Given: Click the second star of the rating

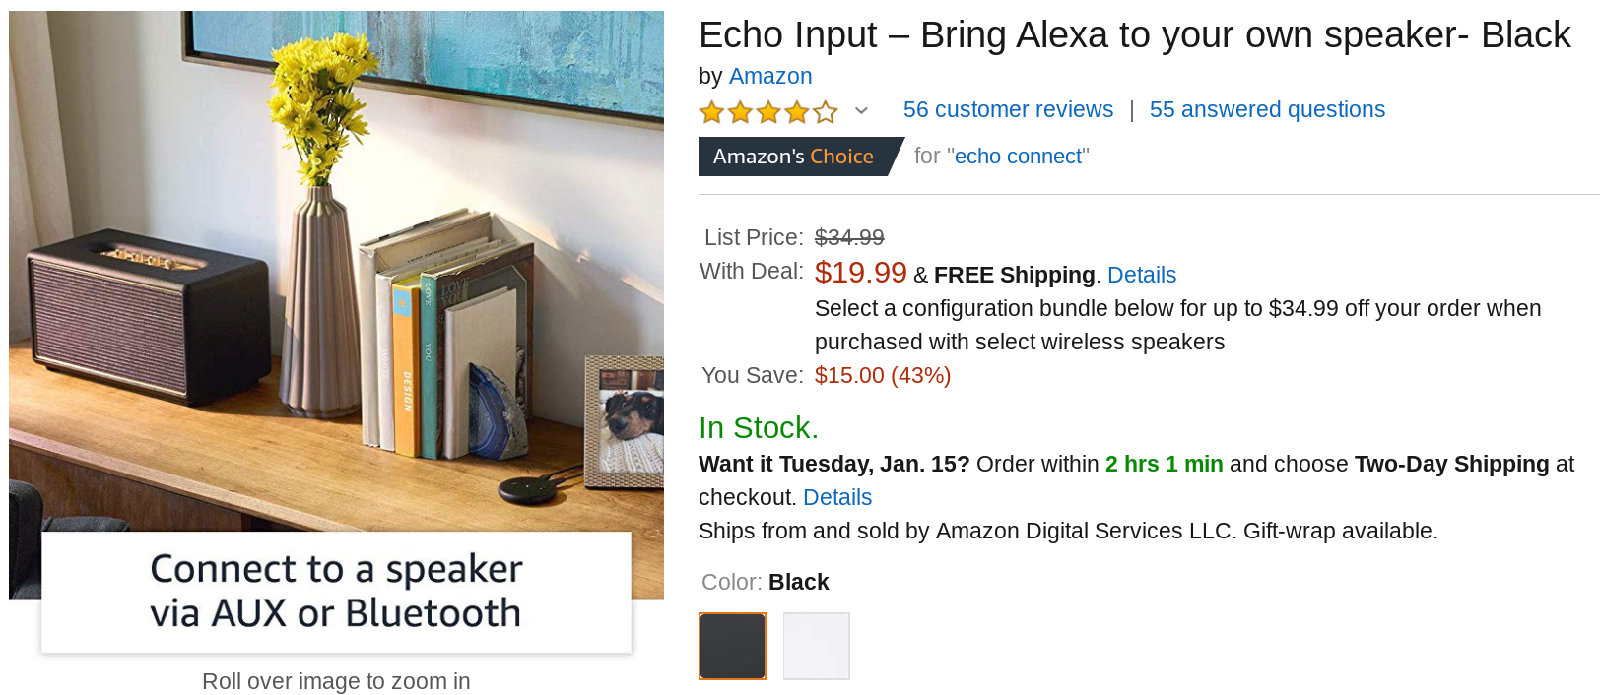Looking at the screenshot, I should 740,111.
